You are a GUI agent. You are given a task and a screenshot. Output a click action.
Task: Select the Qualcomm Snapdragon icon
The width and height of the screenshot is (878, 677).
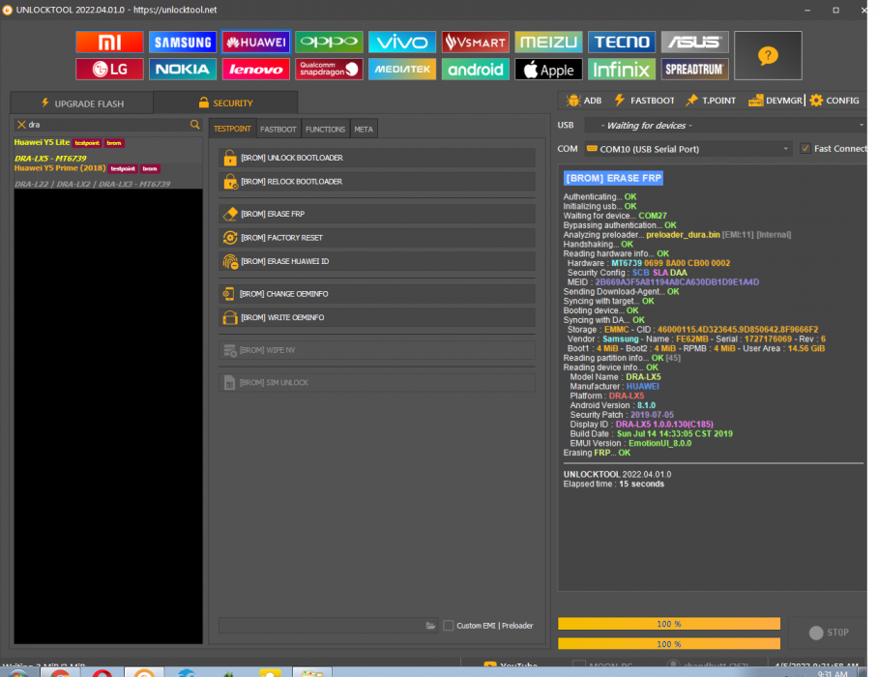[x=329, y=70]
